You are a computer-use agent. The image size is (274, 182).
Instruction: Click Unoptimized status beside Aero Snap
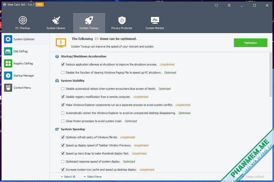click(x=139, y=153)
